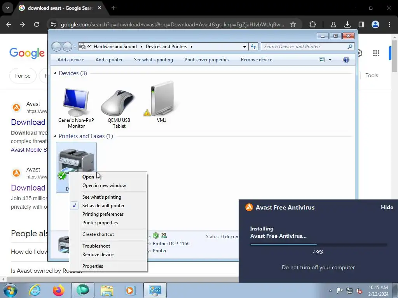The width and height of the screenshot is (398, 298).
Task: Open Chrome extensions puzzle icon
Action: (313, 24)
